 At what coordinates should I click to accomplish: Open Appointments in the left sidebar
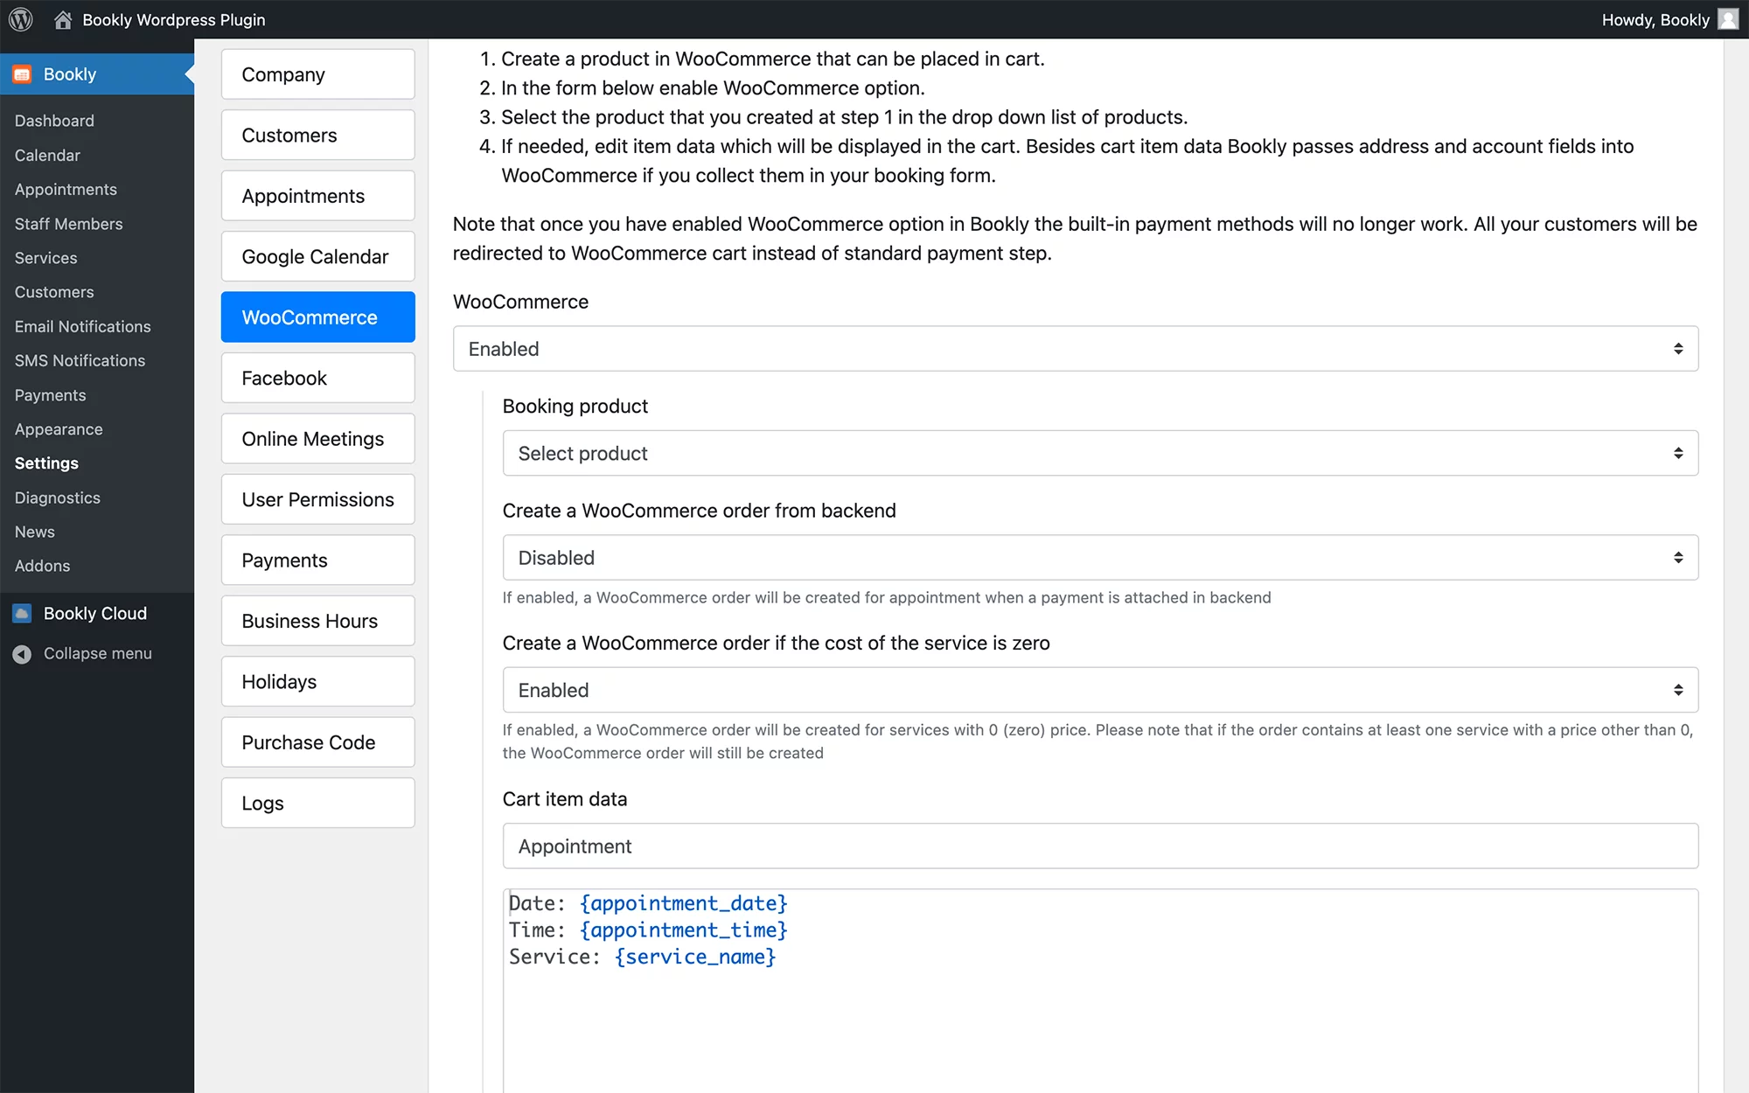[66, 189]
